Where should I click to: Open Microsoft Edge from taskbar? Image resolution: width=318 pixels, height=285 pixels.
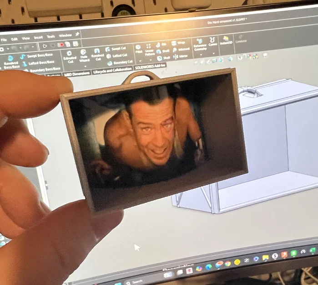(208, 267)
